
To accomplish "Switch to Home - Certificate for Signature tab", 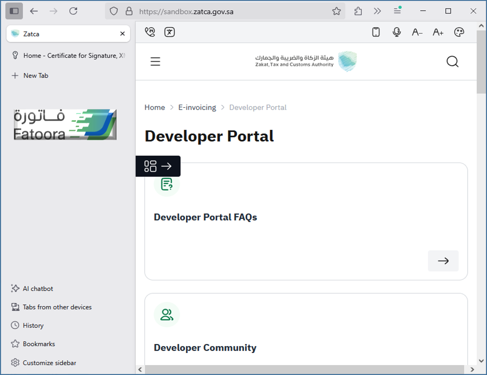I will pos(67,56).
